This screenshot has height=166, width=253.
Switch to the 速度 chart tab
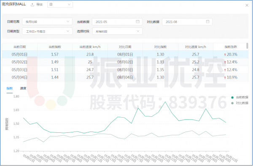click(x=23, y=88)
